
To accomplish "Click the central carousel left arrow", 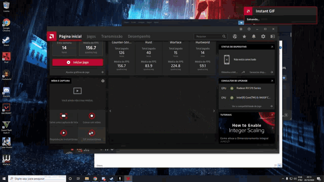I will [110, 111].
